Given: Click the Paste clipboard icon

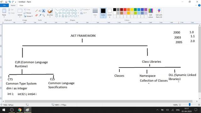Looking at the screenshot, I should click(x=4, y=11).
